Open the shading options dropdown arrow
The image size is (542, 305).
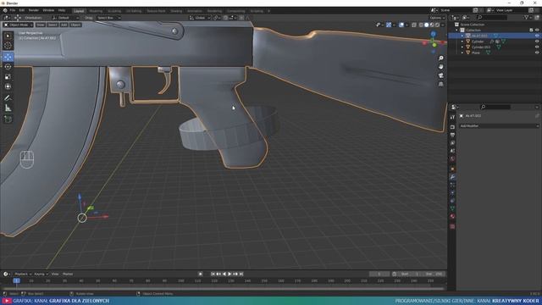click(443, 25)
